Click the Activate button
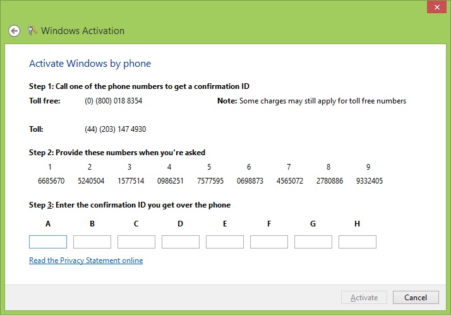The image size is (451, 316). point(364,298)
